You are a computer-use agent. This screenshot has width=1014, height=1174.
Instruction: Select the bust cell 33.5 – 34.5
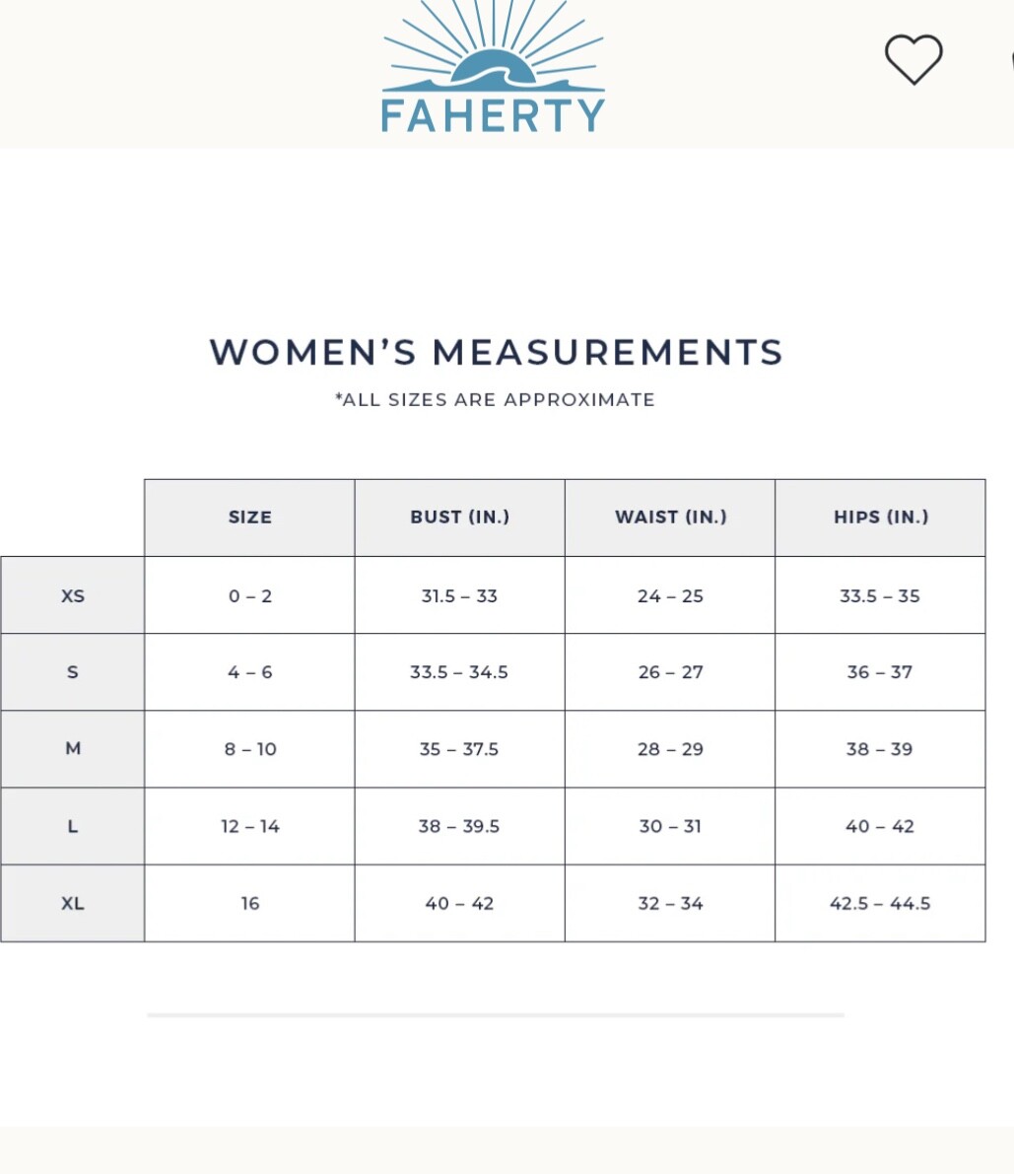tap(459, 672)
